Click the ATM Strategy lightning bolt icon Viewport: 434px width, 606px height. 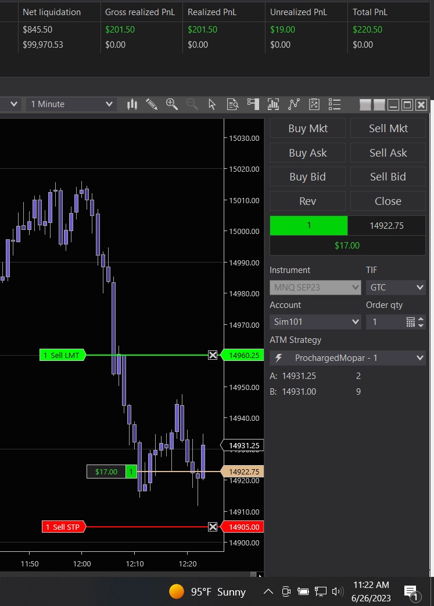[278, 358]
